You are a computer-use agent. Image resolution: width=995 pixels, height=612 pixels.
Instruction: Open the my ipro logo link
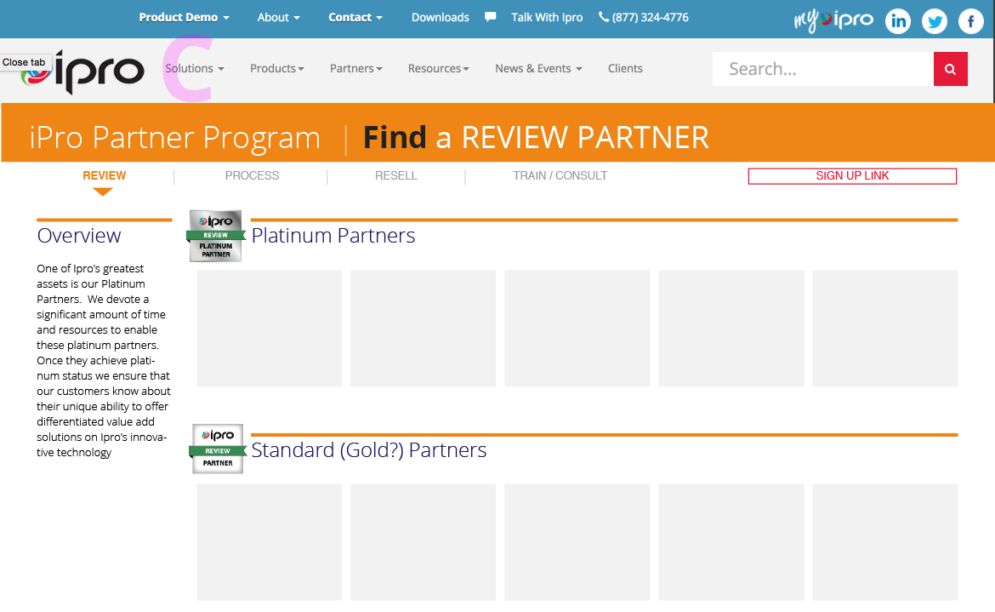click(833, 20)
